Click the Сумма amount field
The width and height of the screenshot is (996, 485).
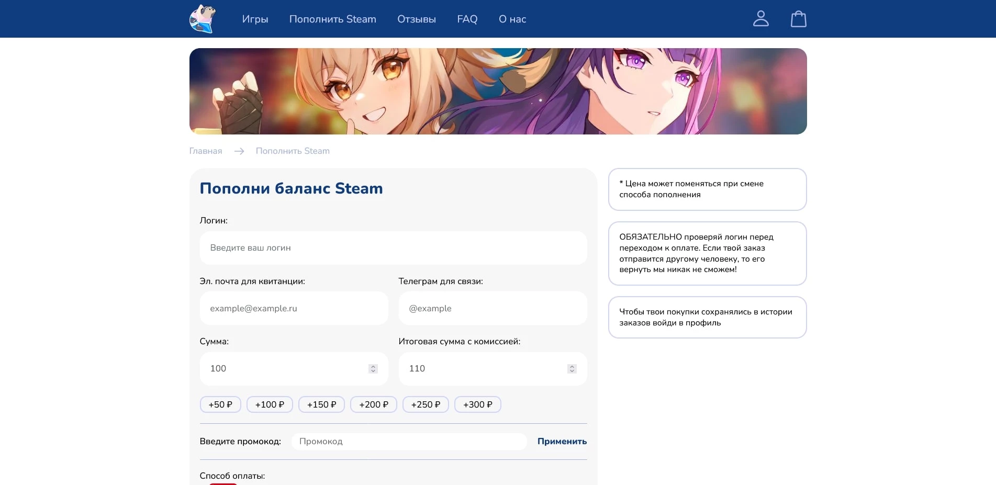294,369
